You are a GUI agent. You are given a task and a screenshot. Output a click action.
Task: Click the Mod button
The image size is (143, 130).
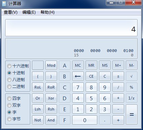coord(51,65)
